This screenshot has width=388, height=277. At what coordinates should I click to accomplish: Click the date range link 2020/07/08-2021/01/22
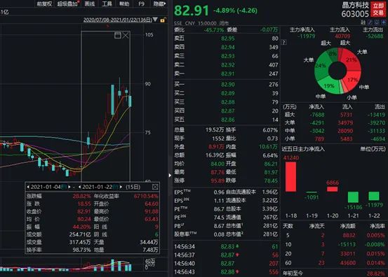tap(118, 20)
